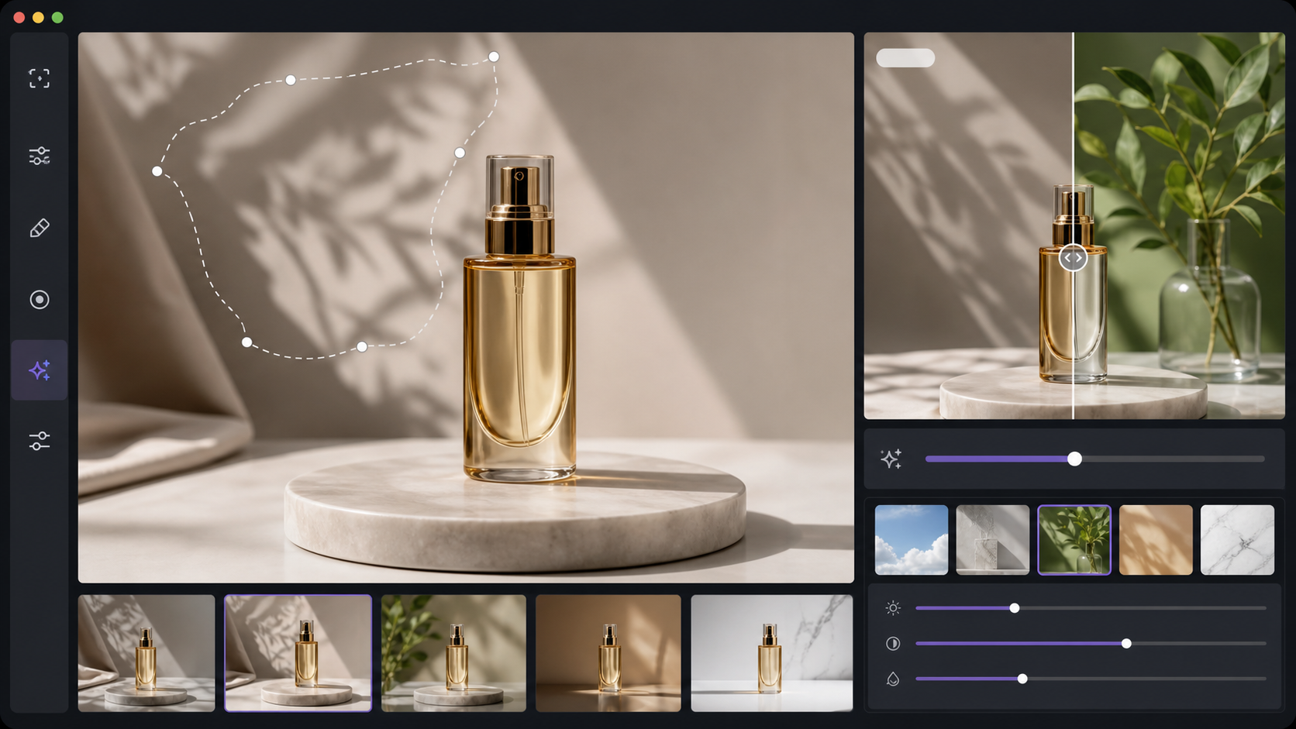This screenshot has width=1296, height=729.
Task: Click the yellow minimize window button
Action: click(38, 17)
